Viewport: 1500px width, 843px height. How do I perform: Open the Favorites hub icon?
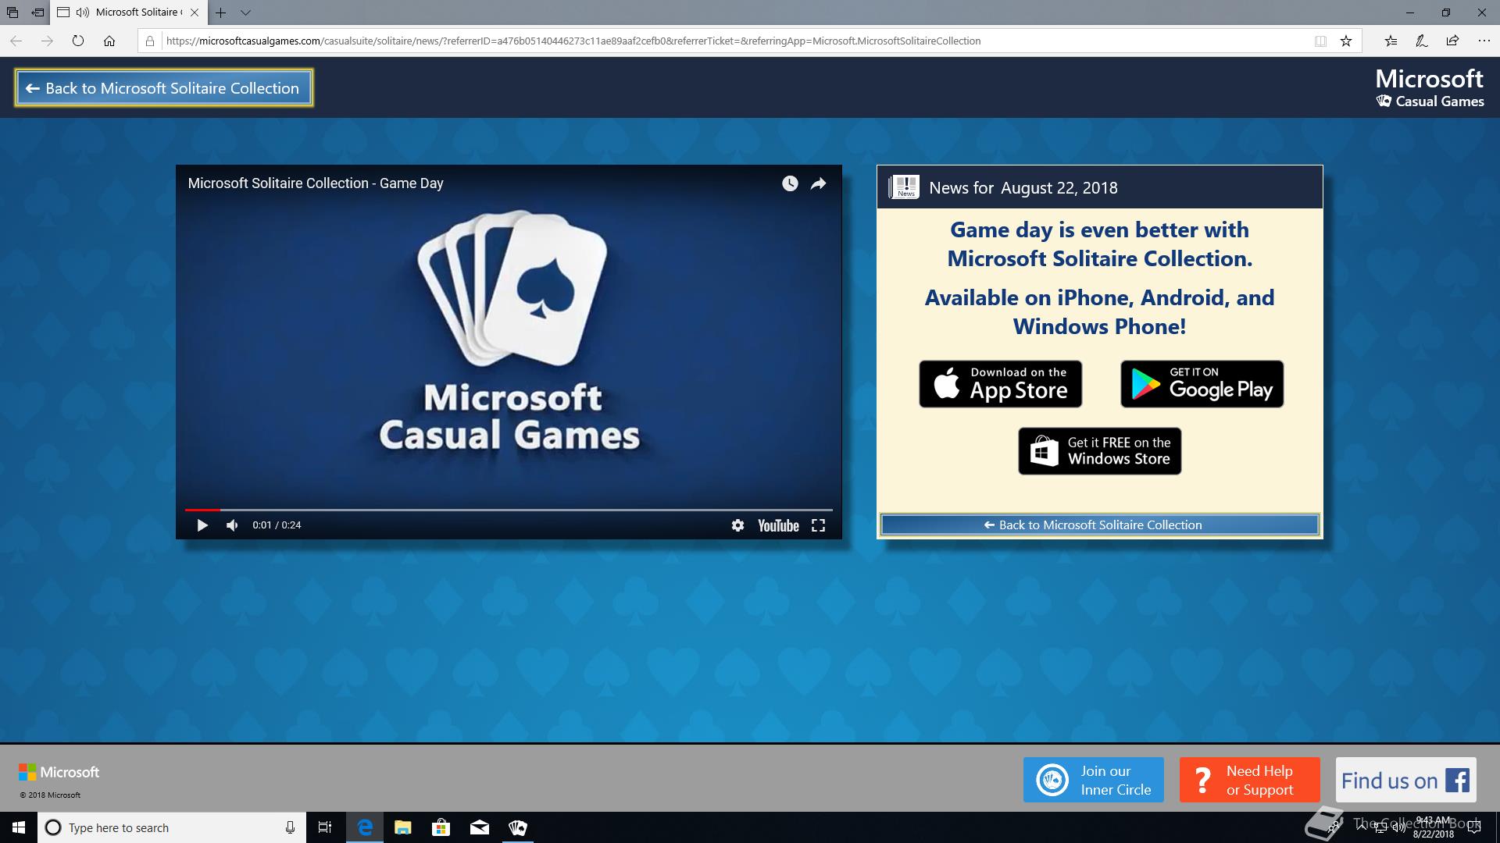pos(1391,41)
